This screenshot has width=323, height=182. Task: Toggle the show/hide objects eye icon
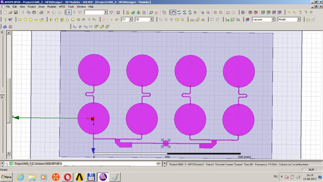coord(243,12)
